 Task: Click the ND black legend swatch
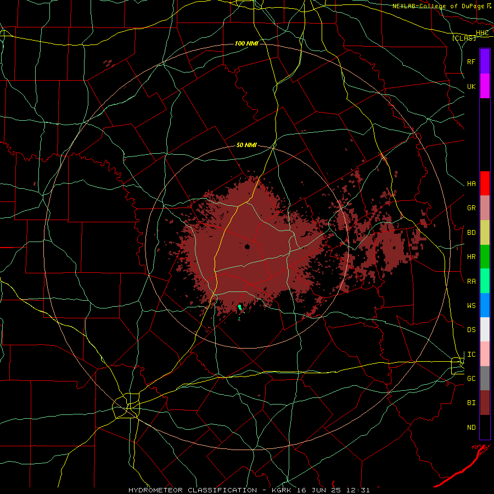pos(485,427)
